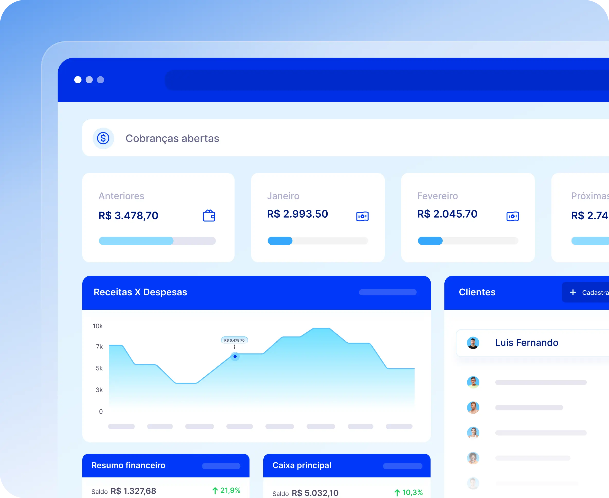Screen dimensions: 609x498
Task: Click the Cadastrar button in Clientes
Action: point(591,292)
